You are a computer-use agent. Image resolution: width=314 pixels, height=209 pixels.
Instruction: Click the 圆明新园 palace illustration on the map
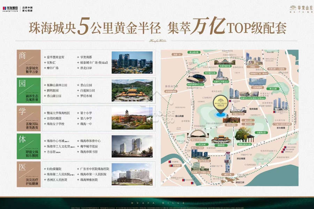tap(221, 139)
